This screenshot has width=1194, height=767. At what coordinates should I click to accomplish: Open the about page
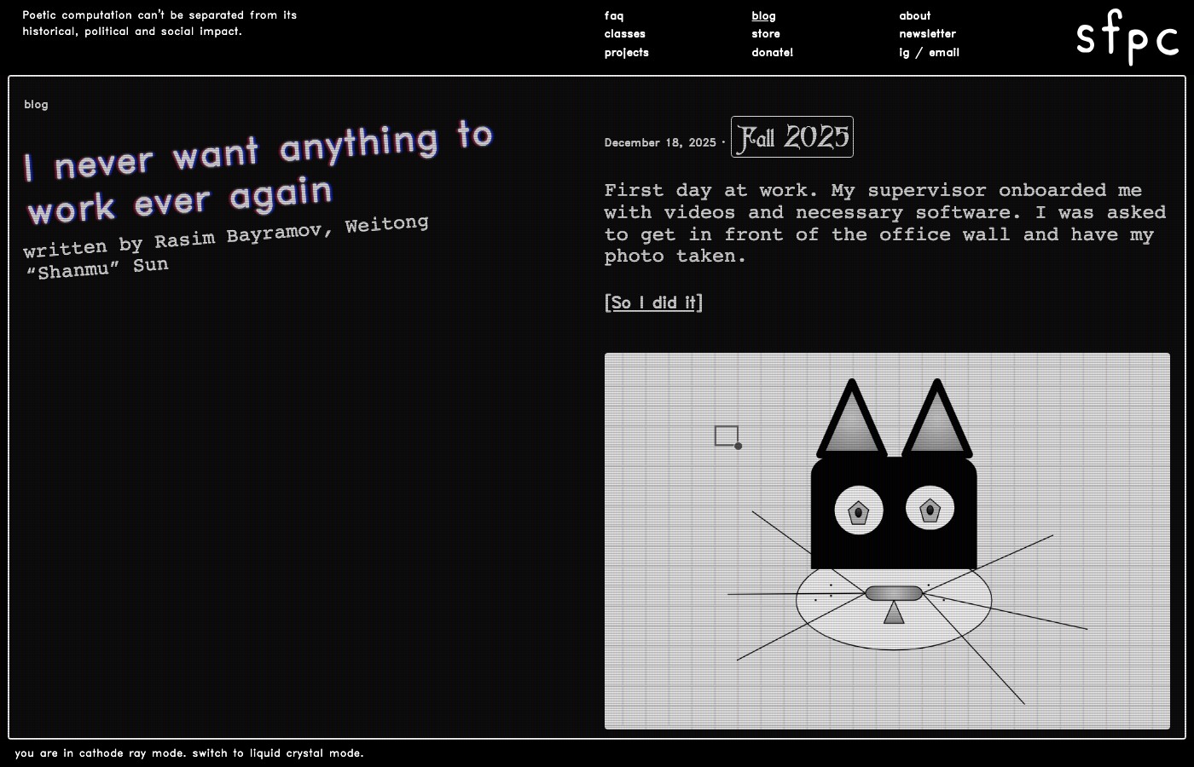point(914,15)
